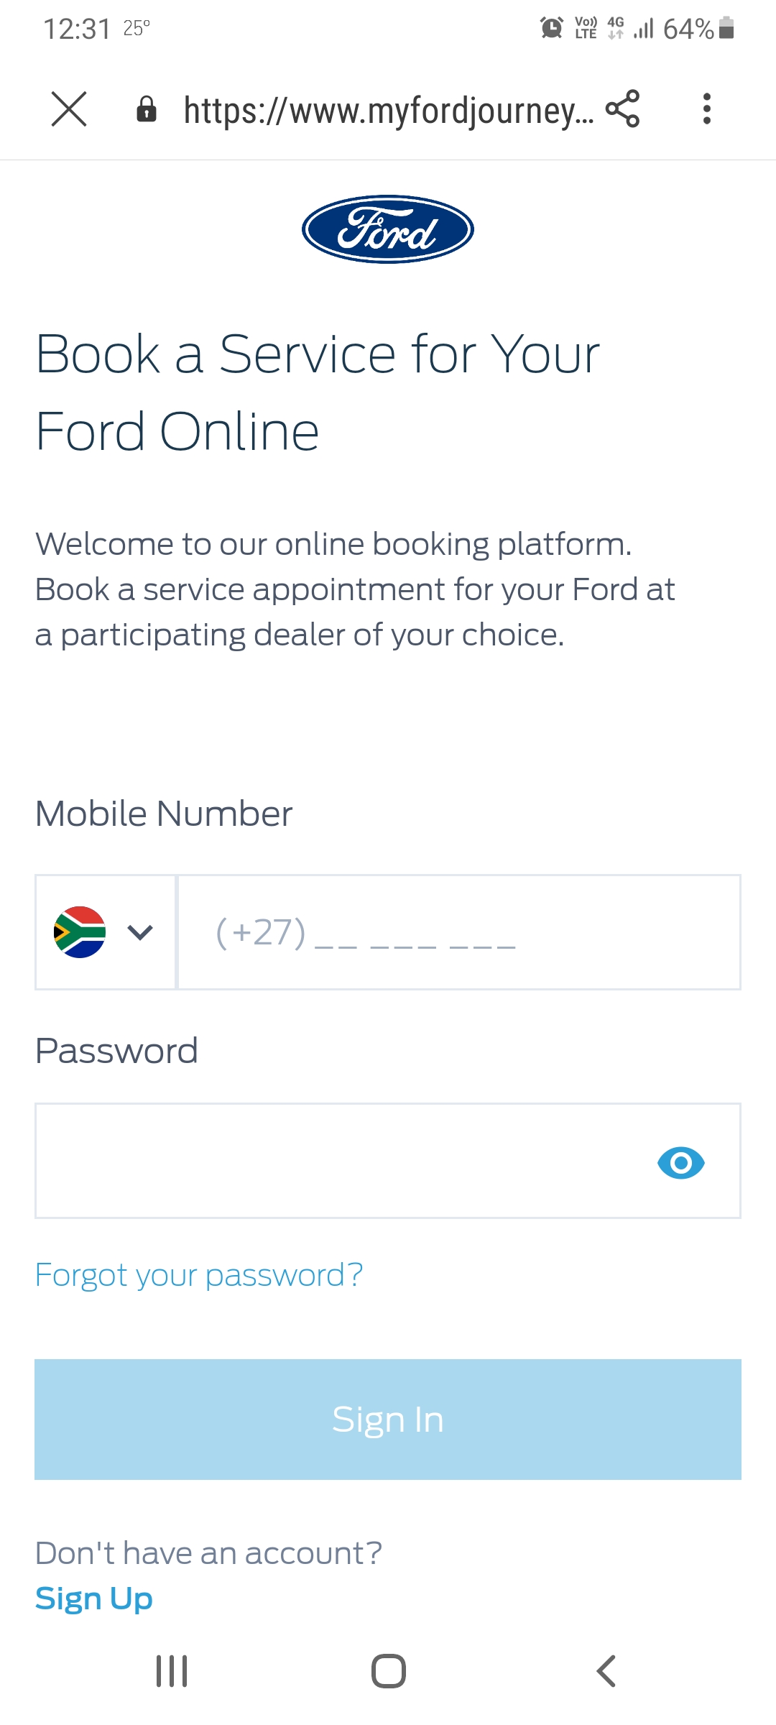
Task: Focus the mobile number input field
Action: click(x=458, y=932)
